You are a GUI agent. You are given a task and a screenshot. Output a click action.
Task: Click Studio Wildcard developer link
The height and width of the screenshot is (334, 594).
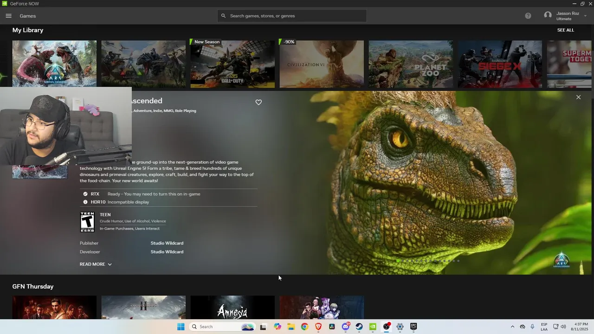(x=167, y=252)
